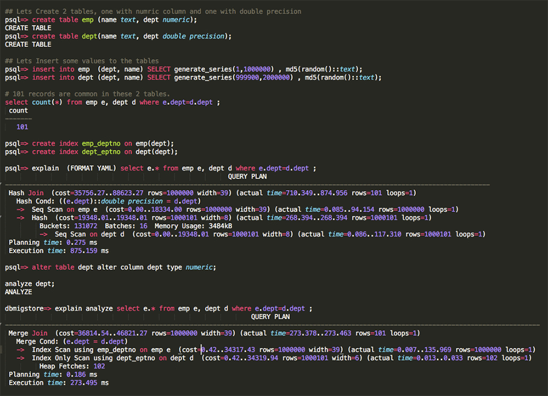Click the uppercase 'ANALYZE' output line
This screenshot has height=396, width=548.
18,292
